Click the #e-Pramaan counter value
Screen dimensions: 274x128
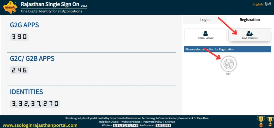coord(163,125)
